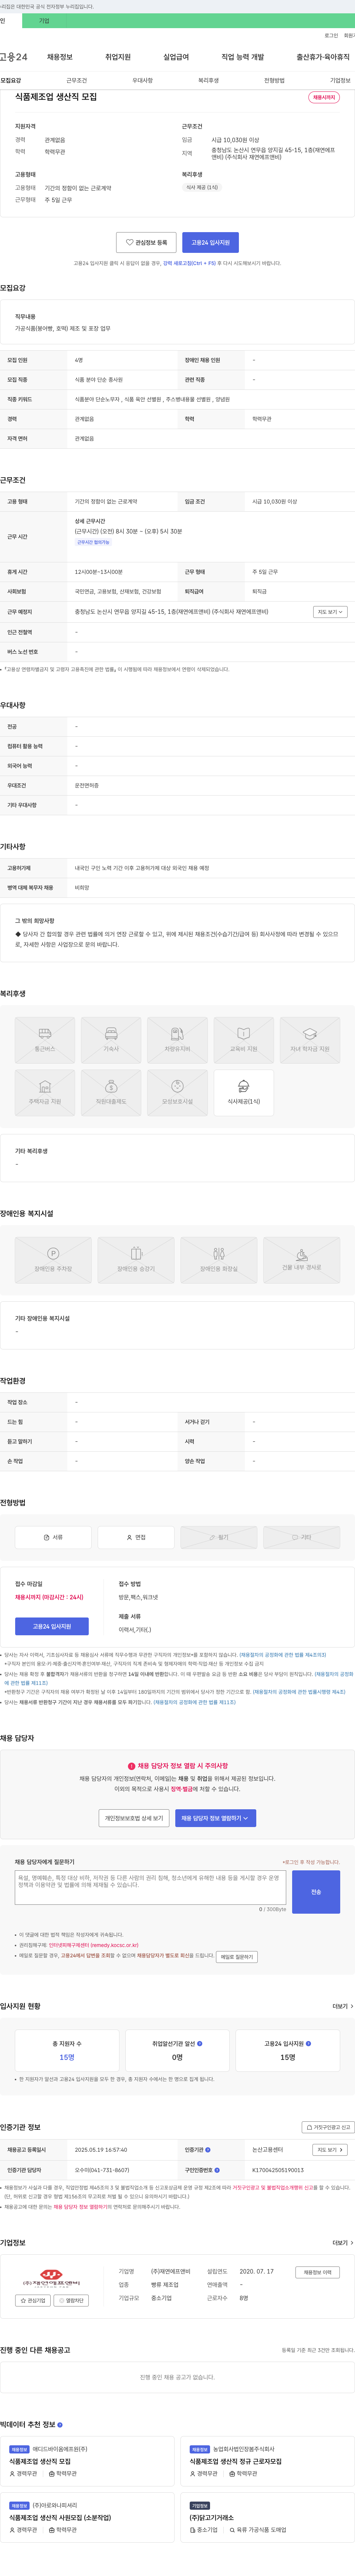Select the 교육비 지원 welfare icon
Screen dimensions: 355x2576
pos(244,1040)
